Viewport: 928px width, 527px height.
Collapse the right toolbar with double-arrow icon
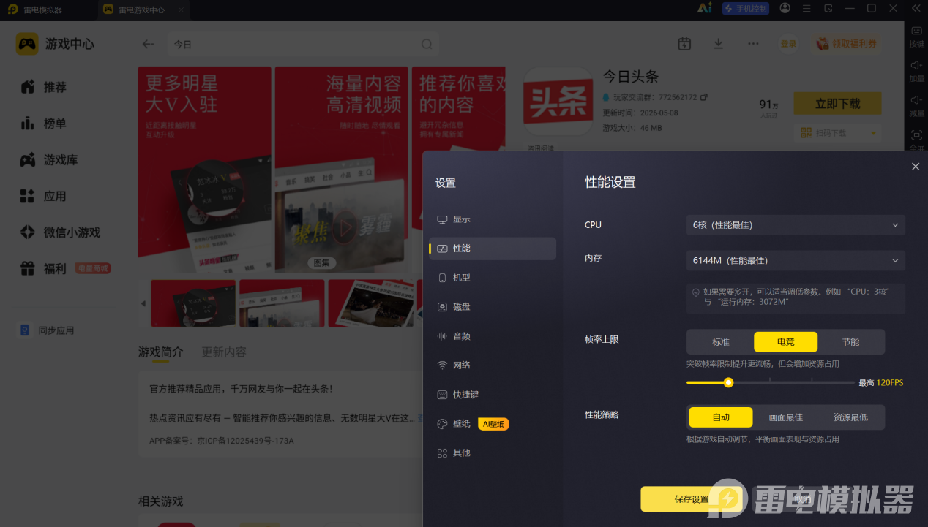[x=916, y=9]
